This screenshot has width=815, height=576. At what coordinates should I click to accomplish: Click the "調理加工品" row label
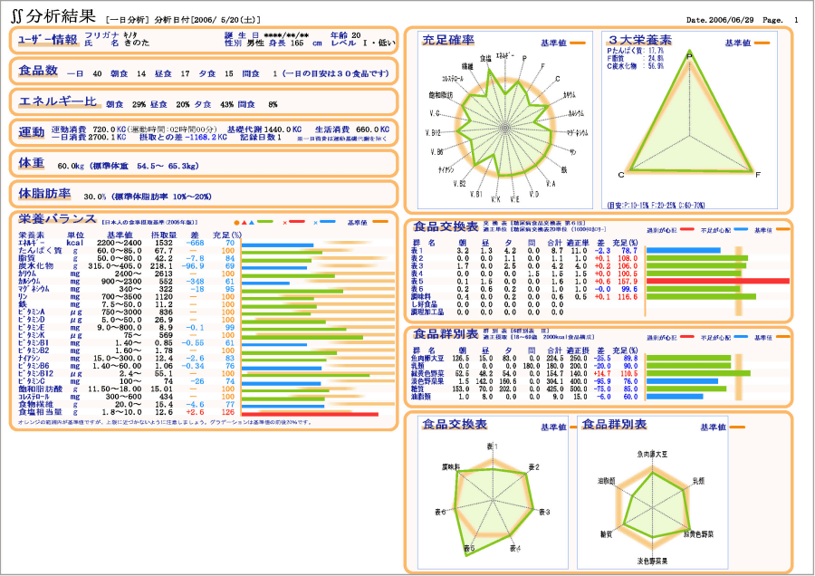coord(427,312)
